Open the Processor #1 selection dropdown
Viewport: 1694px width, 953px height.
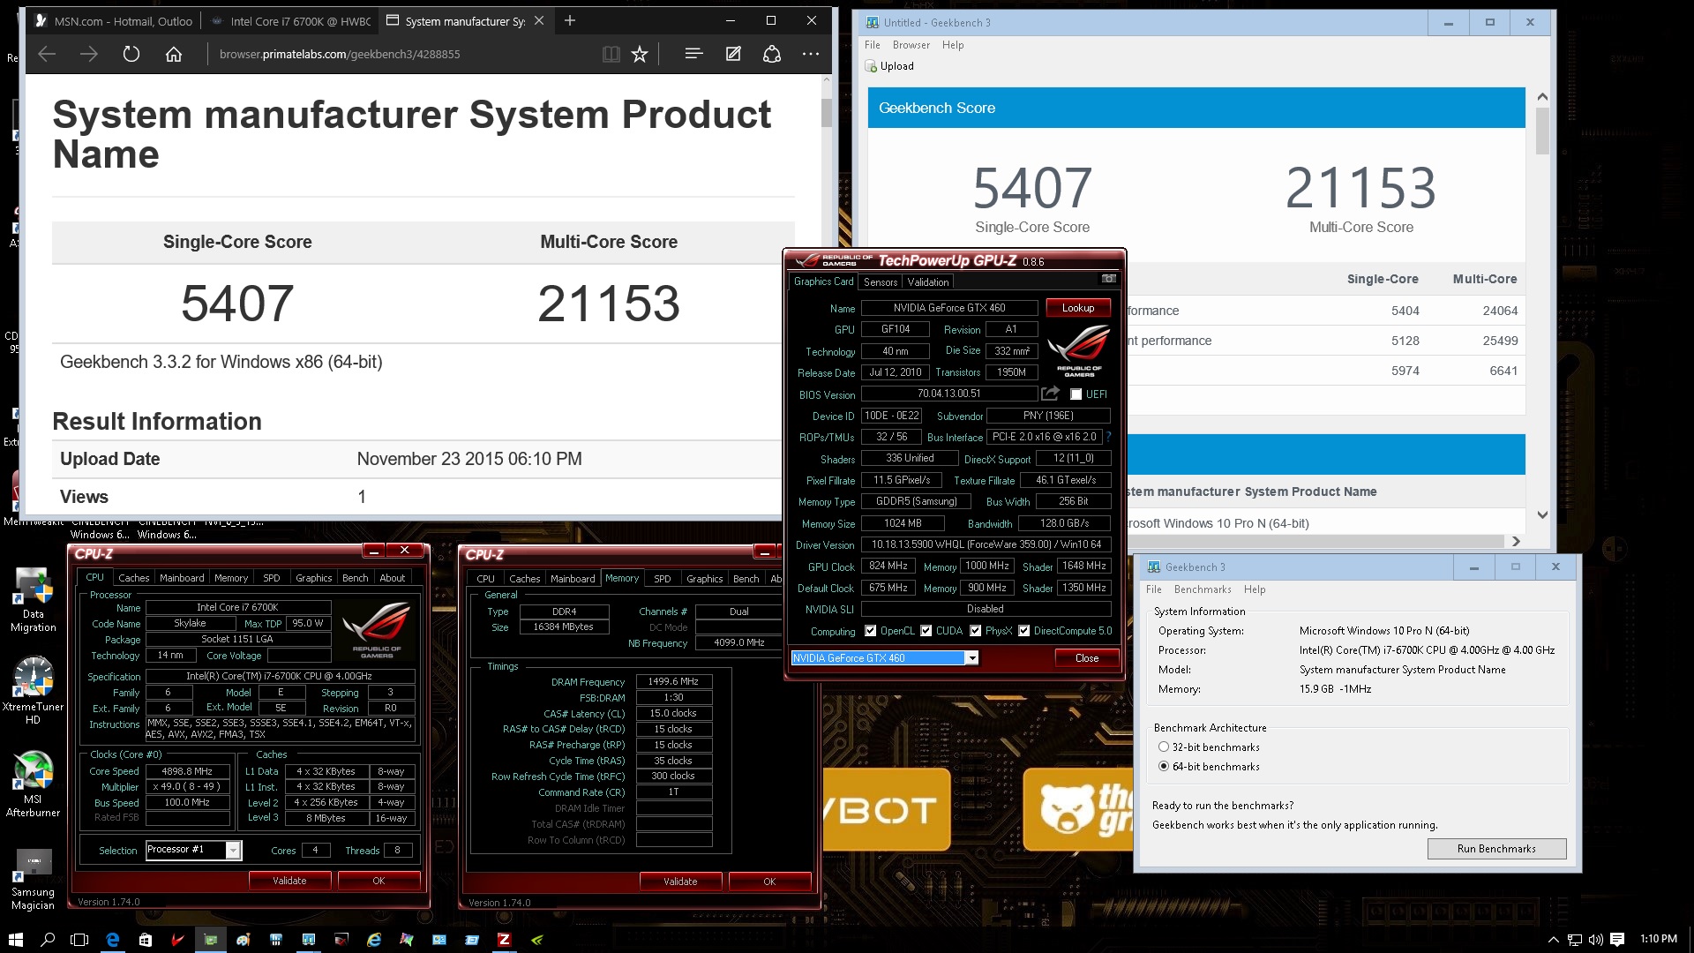point(233,850)
